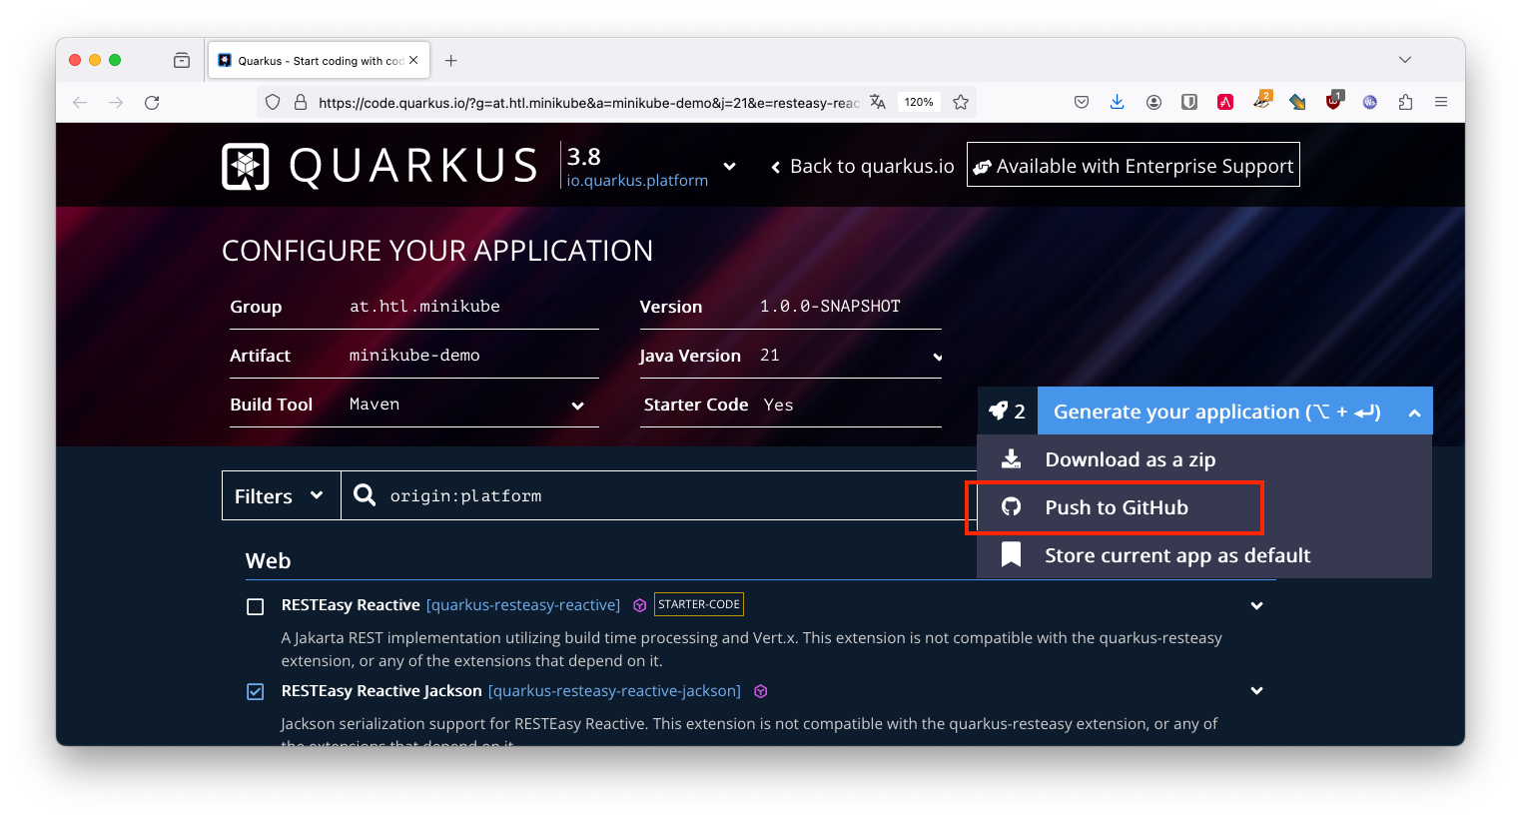Click the Bitwarden shield extension icon
This screenshot has height=820, width=1521.
pyautogui.click(x=1189, y=102)
